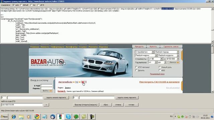The width and height of the screenshot is (214, 120).
Task: Click задать начало парсинга button
Action: point(56,98)
